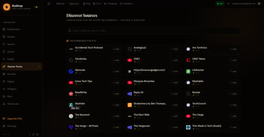This screenshot has width=264, height=137.
Task: Add the Reply All feed
Action: [175, 94]
